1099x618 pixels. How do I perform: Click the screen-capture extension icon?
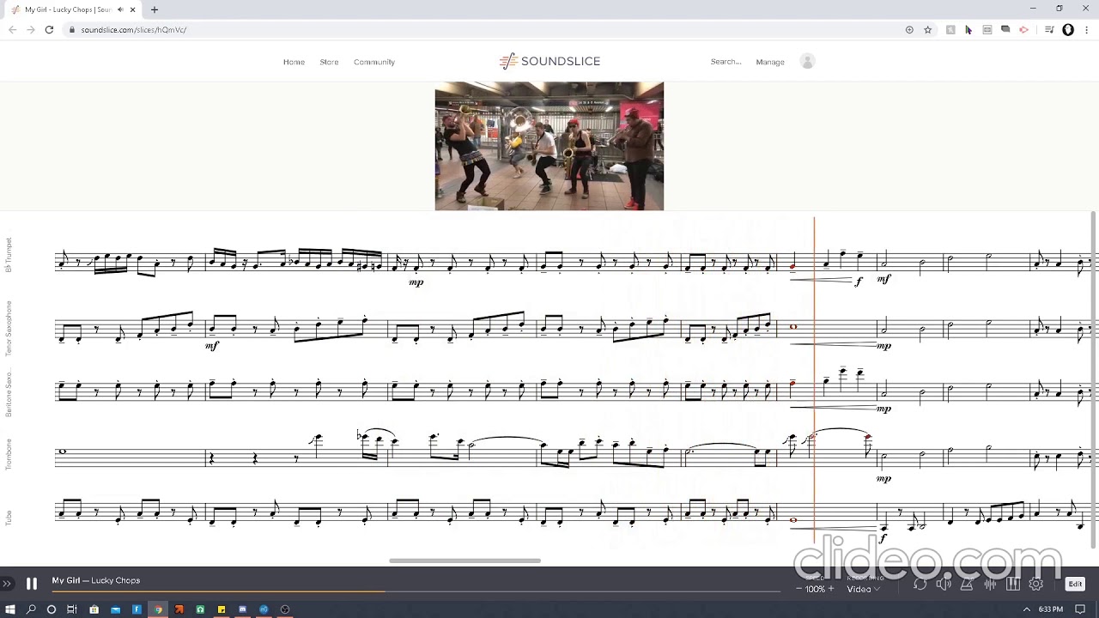click(987, 30)
